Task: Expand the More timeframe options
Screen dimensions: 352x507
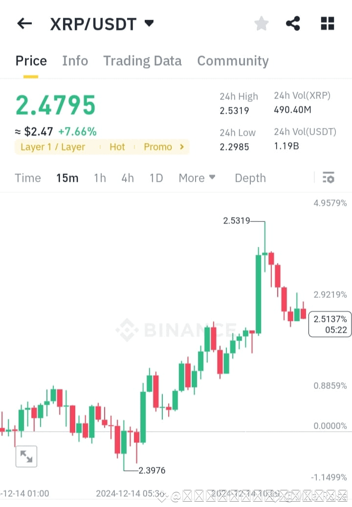Action: [197, 178]
